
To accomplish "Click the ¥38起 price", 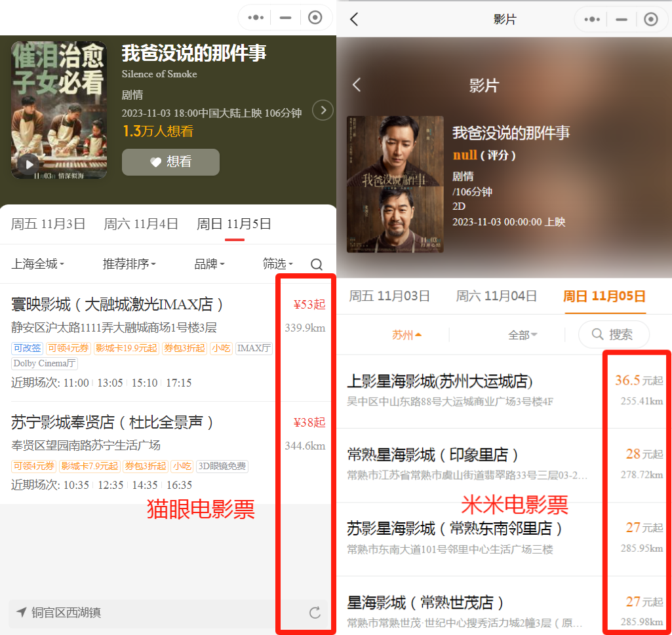I will [309, 423].
